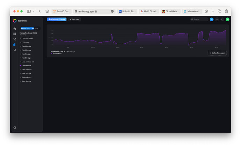The height and width of the screenshot is (146, 241).
Task: Click the blue plus add button
Action: pyautogui.click(x=212, y=19)
